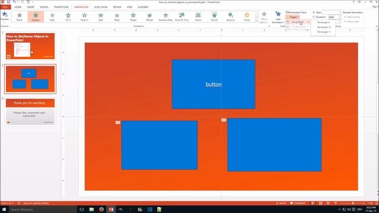The image size is (379, 213).
Task: Preview the slide animations
Action: click(x=5, y=17)
